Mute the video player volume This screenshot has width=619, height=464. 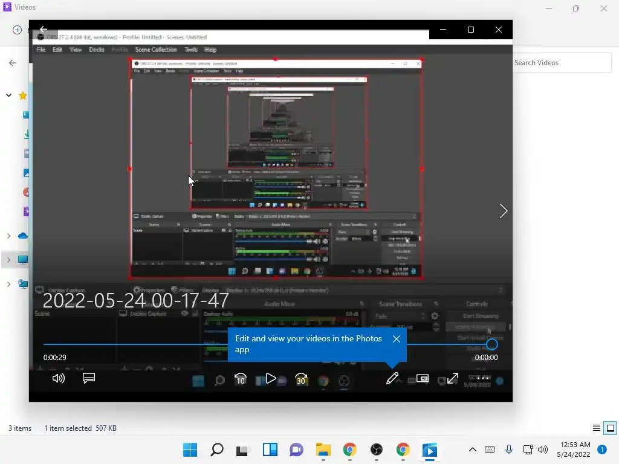[x=59, y=378]
